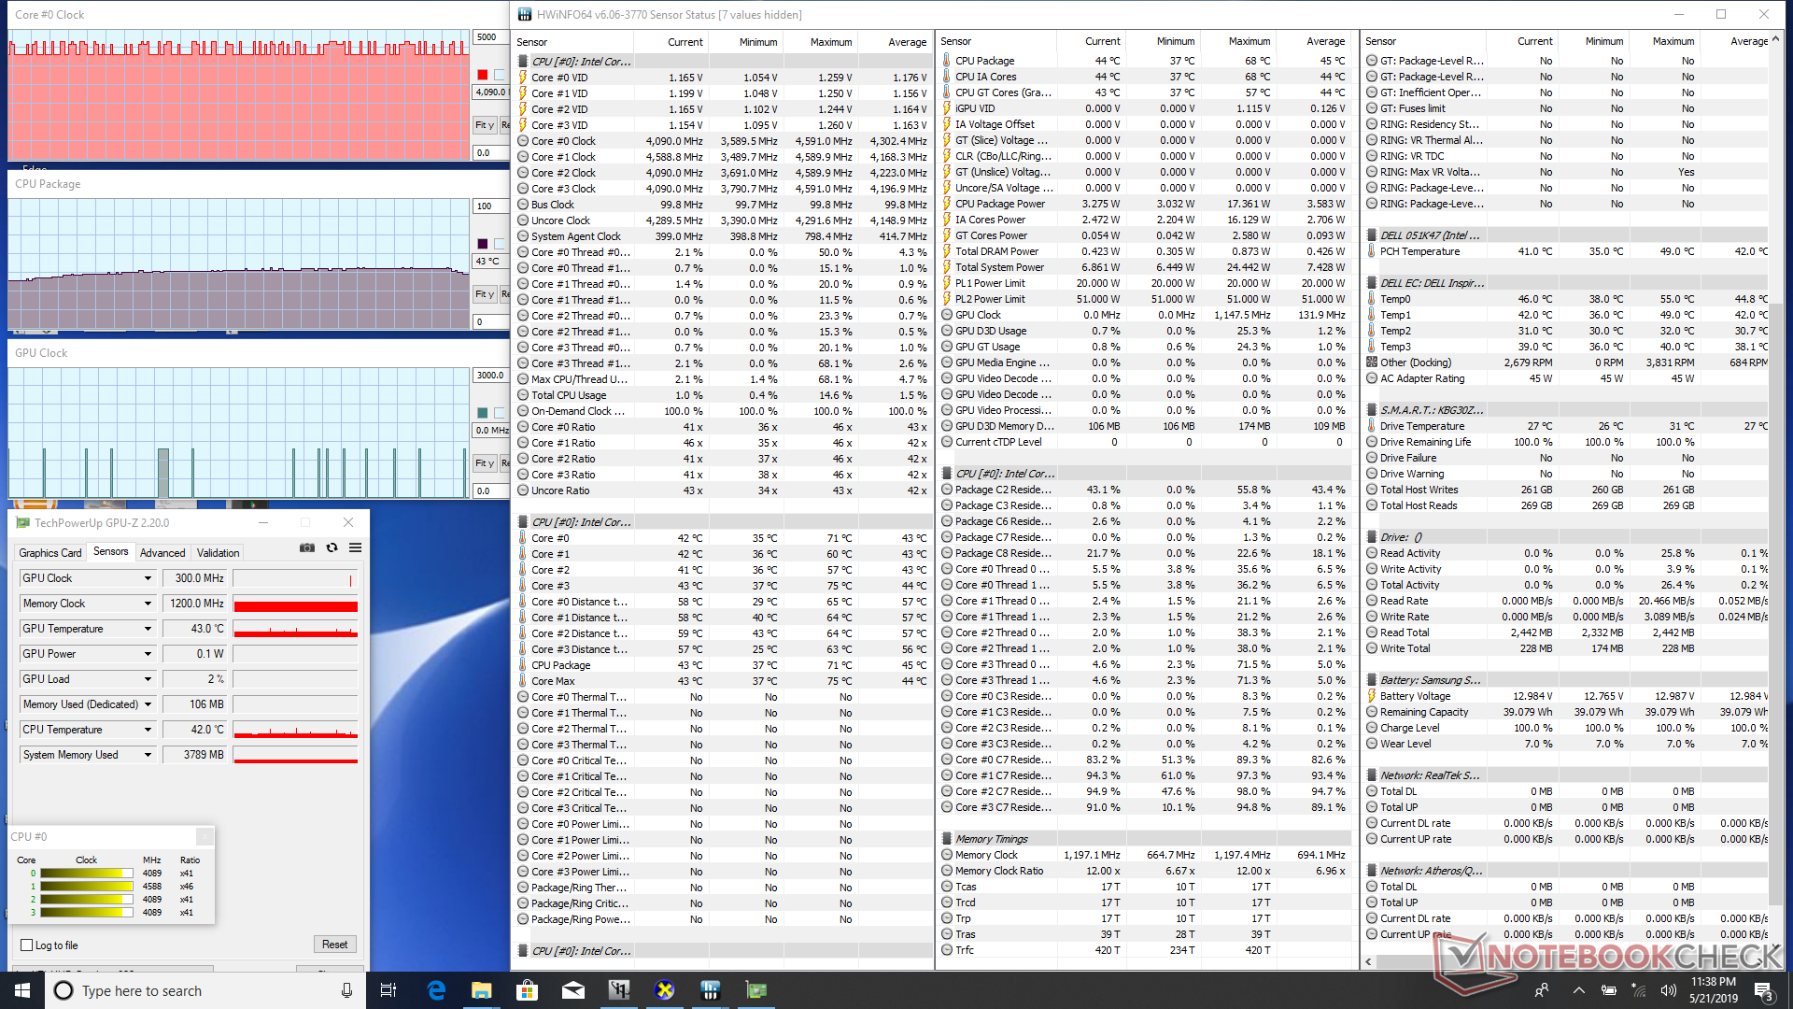The height and width of the screenshot is (1009, 1793).
Task: Open the Advanced tab in GPU-Z
Action: (162, 553)
